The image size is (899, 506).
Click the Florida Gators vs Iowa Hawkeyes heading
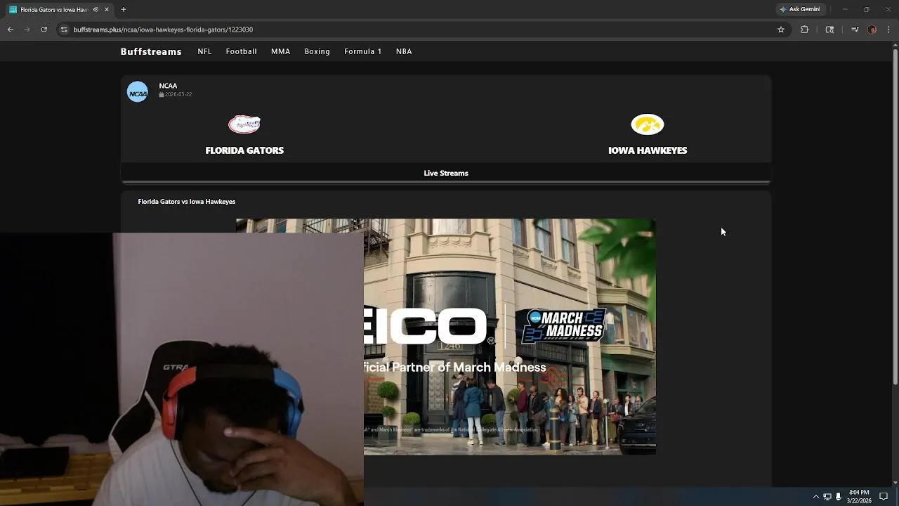coord(187,202)
